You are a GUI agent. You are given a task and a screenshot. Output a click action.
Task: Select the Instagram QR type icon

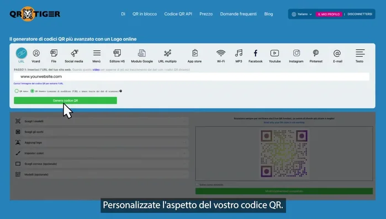click(x=297, y=53)
